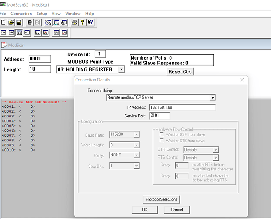Toggle Wait for DSR from slave checkbox
Image resolution: width=271 pixels, height=219 pixels.
(x=162, y=134)
